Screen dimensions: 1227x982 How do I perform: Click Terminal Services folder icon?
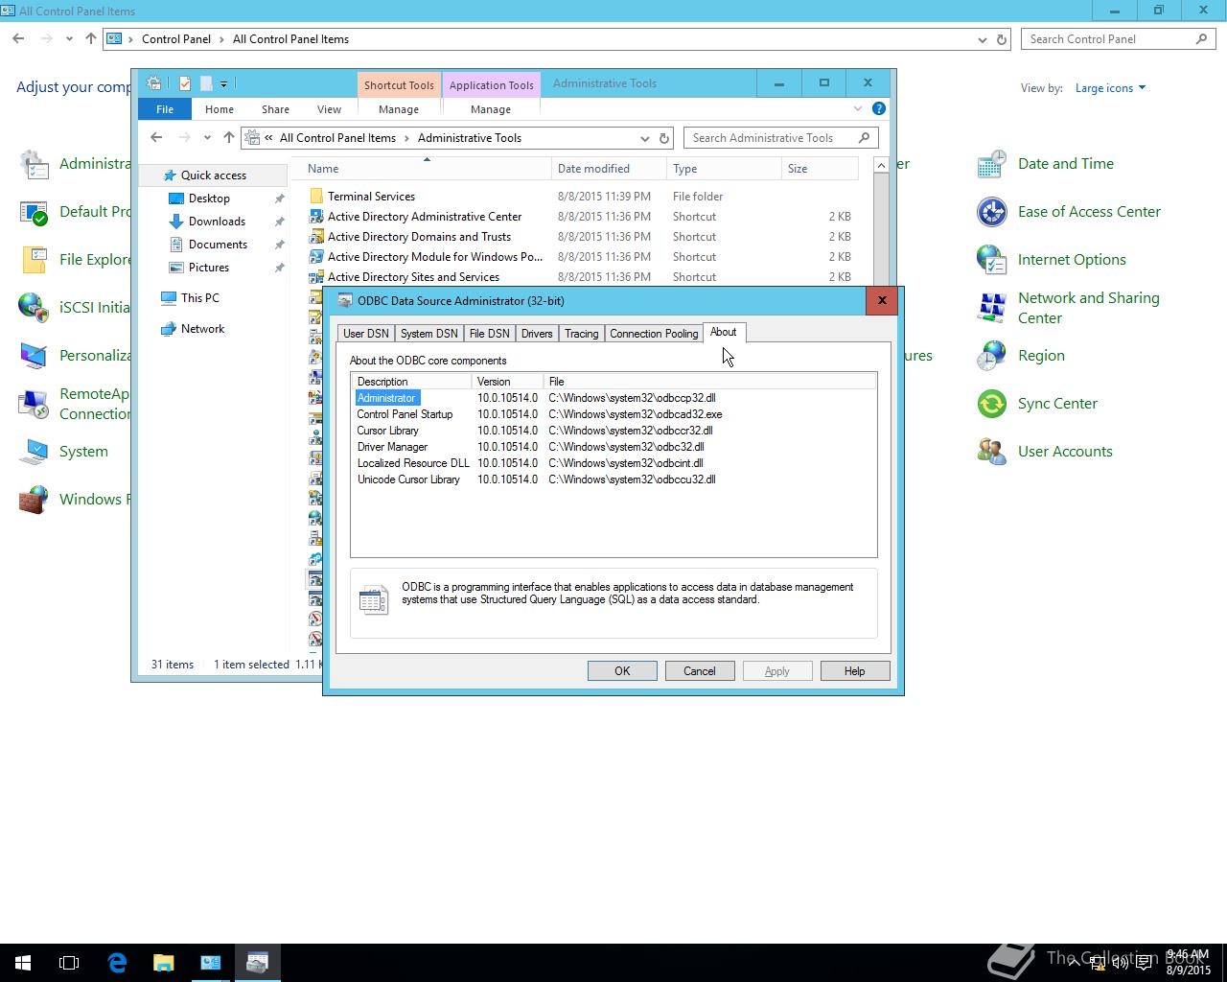coord(316,196)
